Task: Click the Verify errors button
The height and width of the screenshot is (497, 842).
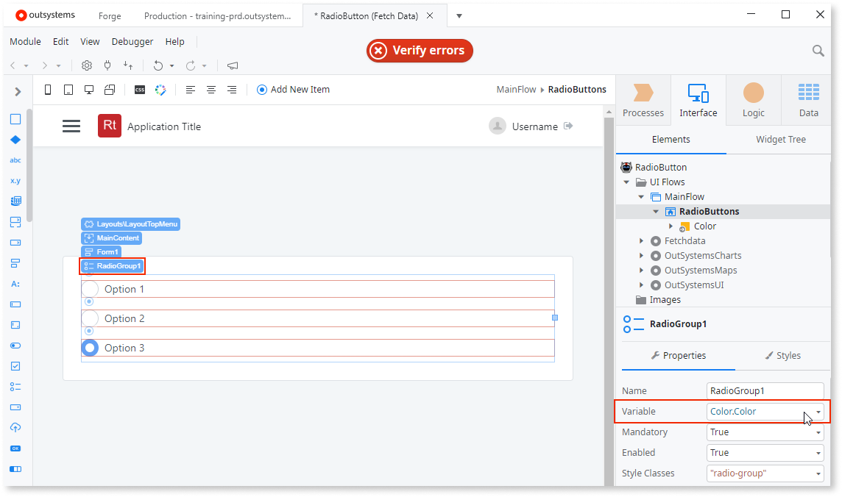Action: (420, 51)
